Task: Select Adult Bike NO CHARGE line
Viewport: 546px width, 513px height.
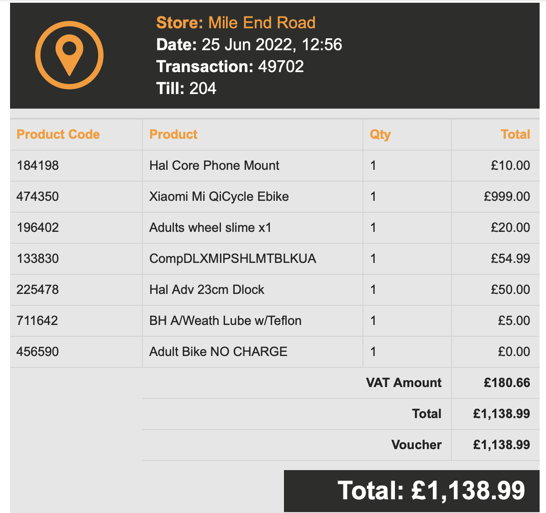Action: coord(218,352)
